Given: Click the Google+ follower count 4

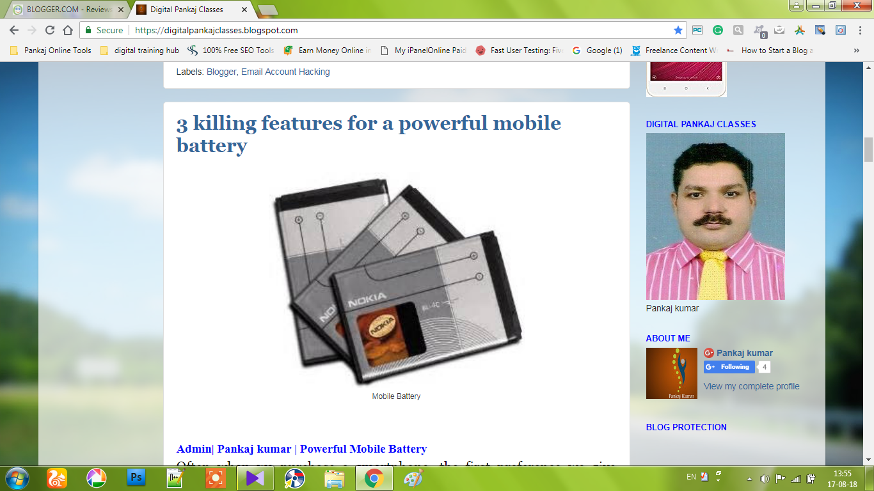Looking at the screenshot, I should coord(764,367).
